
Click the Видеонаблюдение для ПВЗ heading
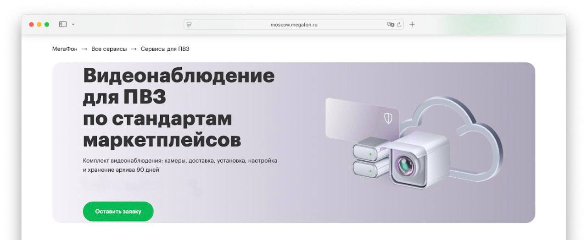[x=179, y=107]
